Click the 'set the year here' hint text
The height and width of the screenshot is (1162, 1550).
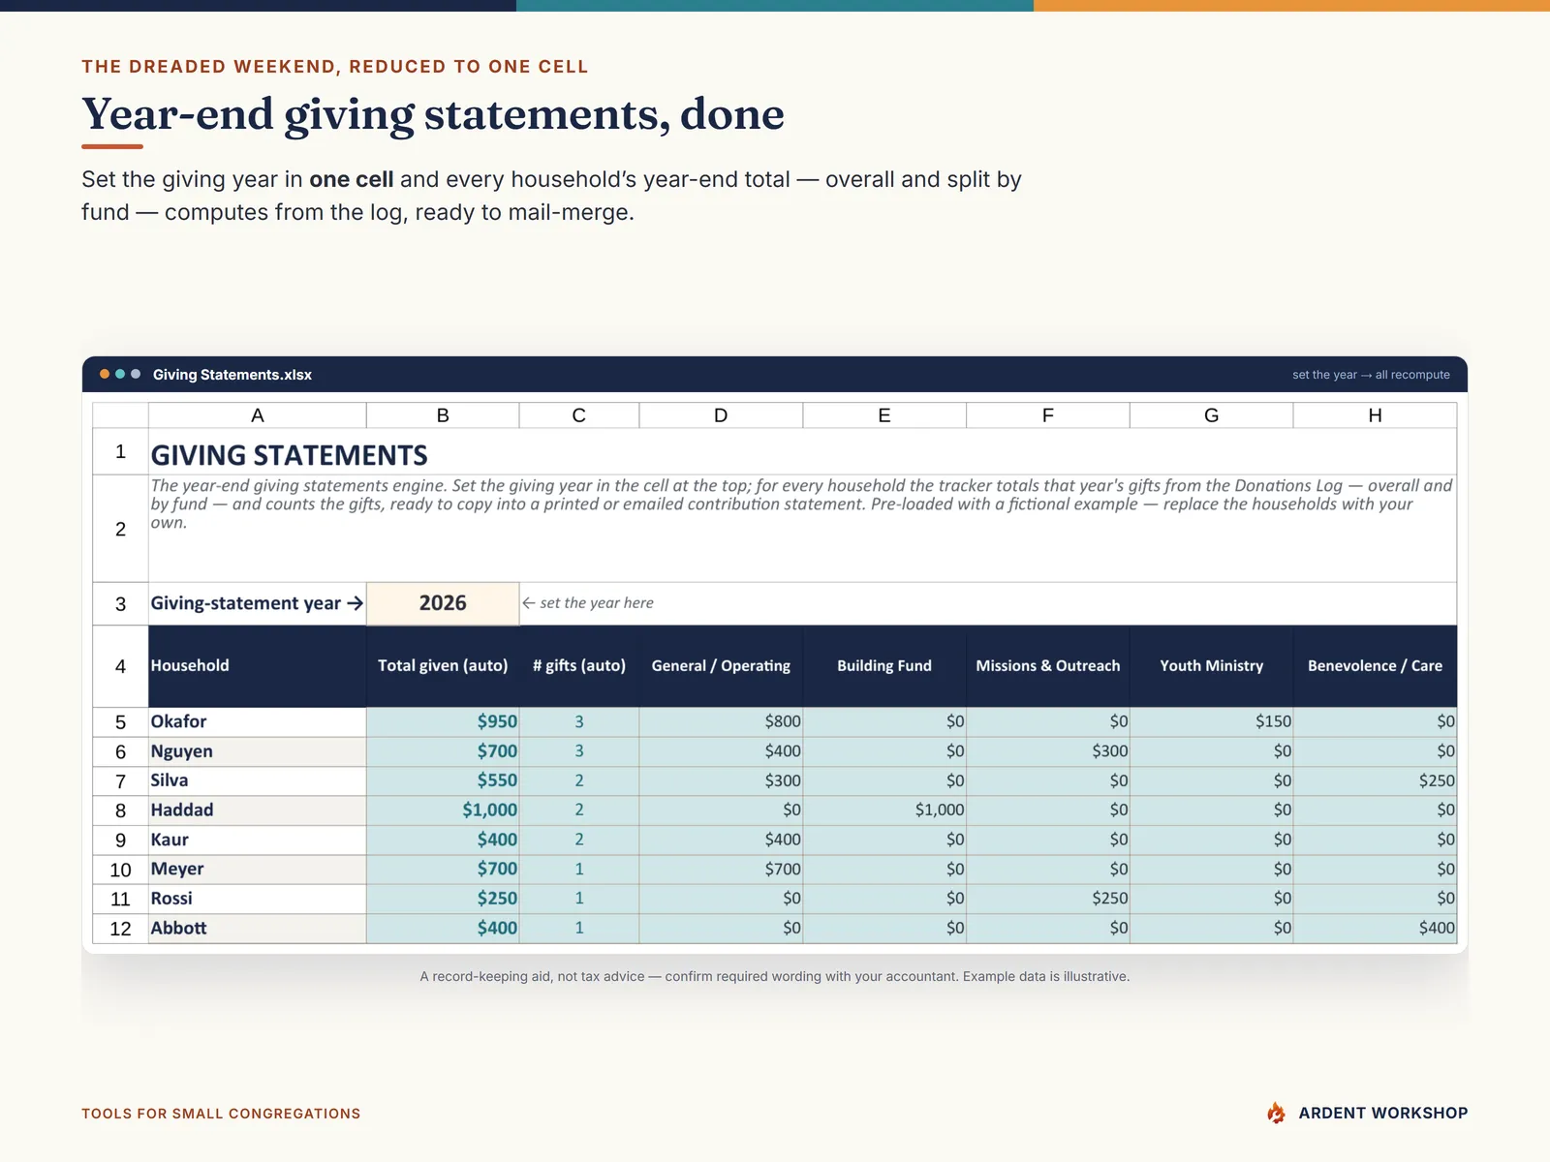588,602
